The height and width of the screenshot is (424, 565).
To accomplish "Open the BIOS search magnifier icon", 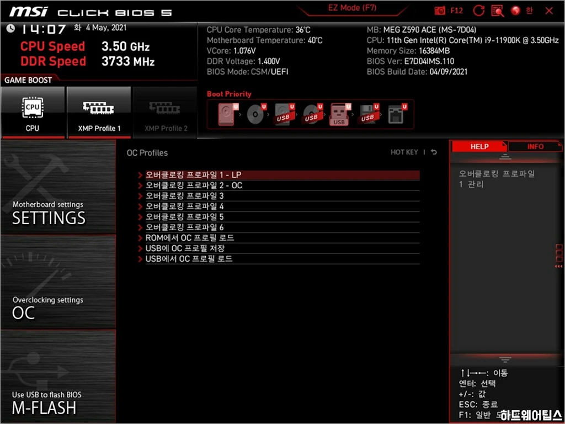I will [498, 11].
